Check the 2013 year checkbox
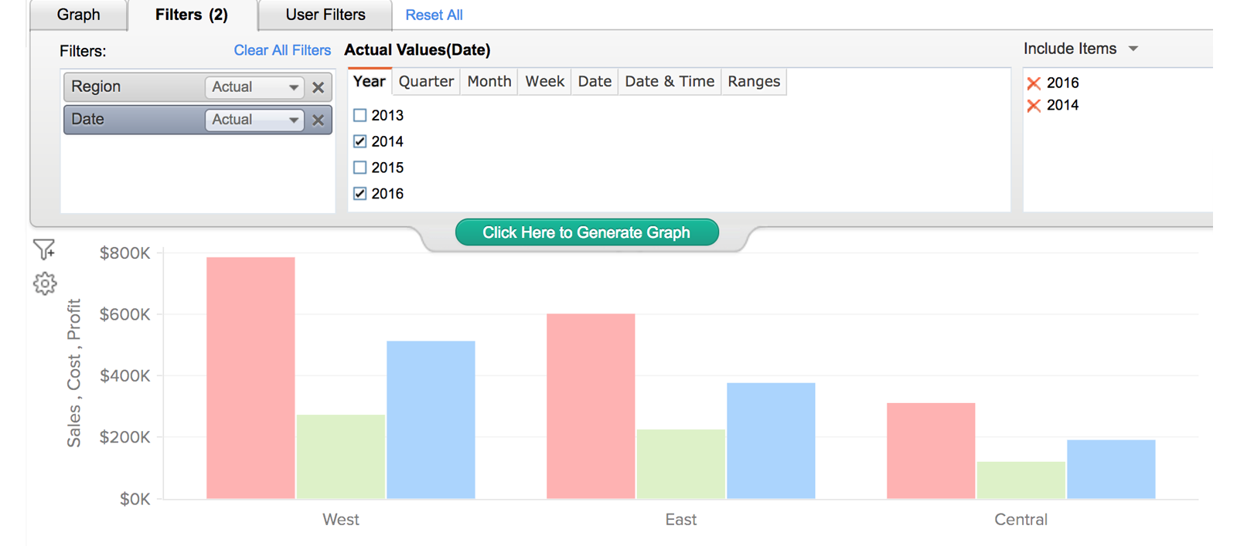Image resolution: width=1237 pixels, height=546 pixels. tap(360, 116)
